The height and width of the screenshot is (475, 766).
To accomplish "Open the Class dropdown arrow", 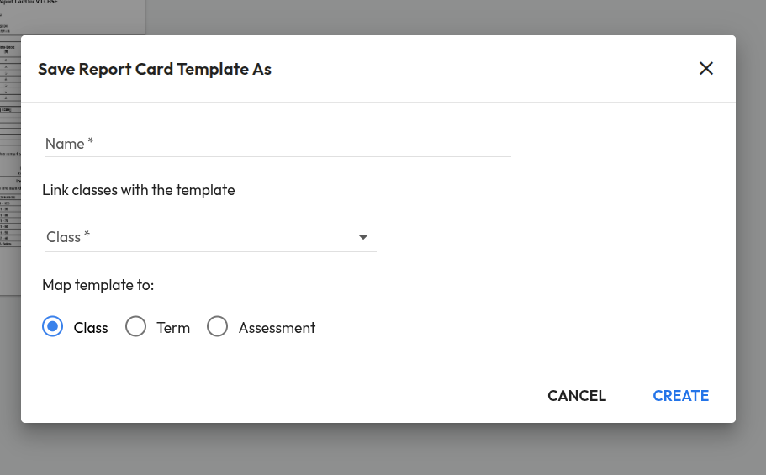I will coord(363,237).
